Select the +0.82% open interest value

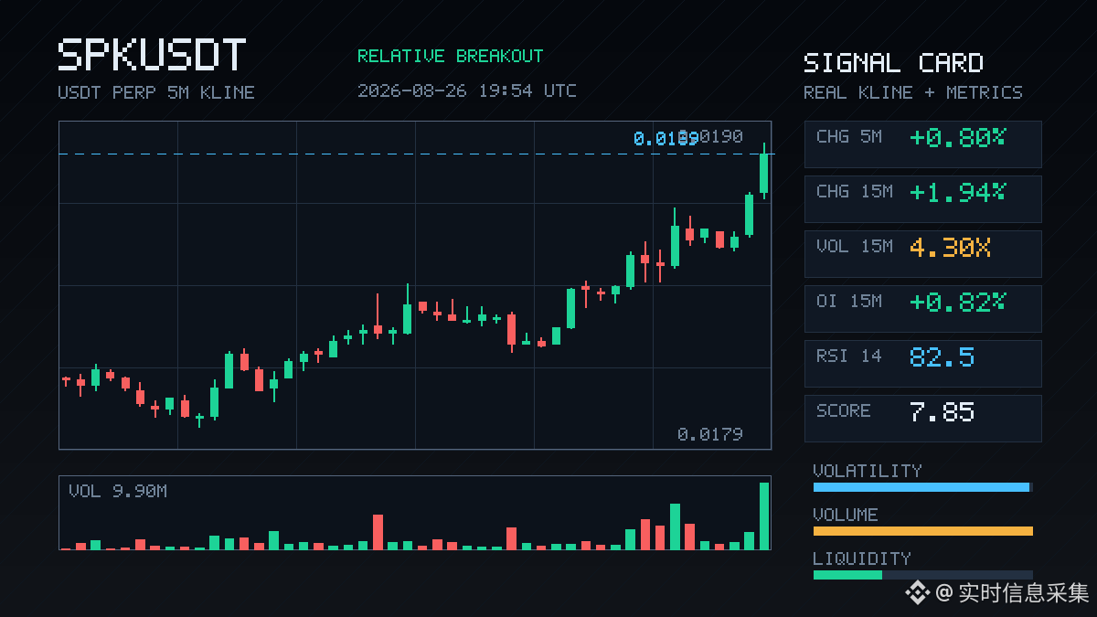pos(958,303)
